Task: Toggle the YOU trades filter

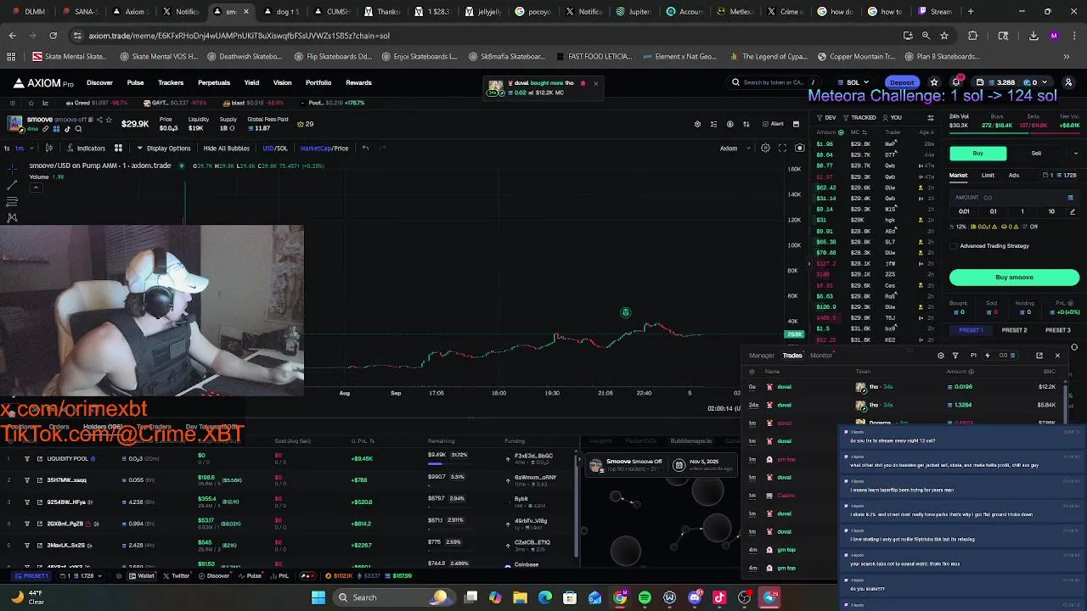Action: click(x=893, y=118)
